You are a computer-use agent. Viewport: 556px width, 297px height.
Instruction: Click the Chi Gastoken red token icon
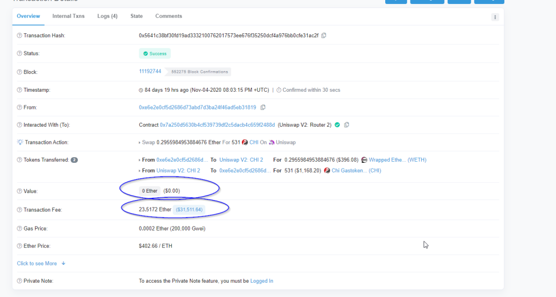coord(327,171)
